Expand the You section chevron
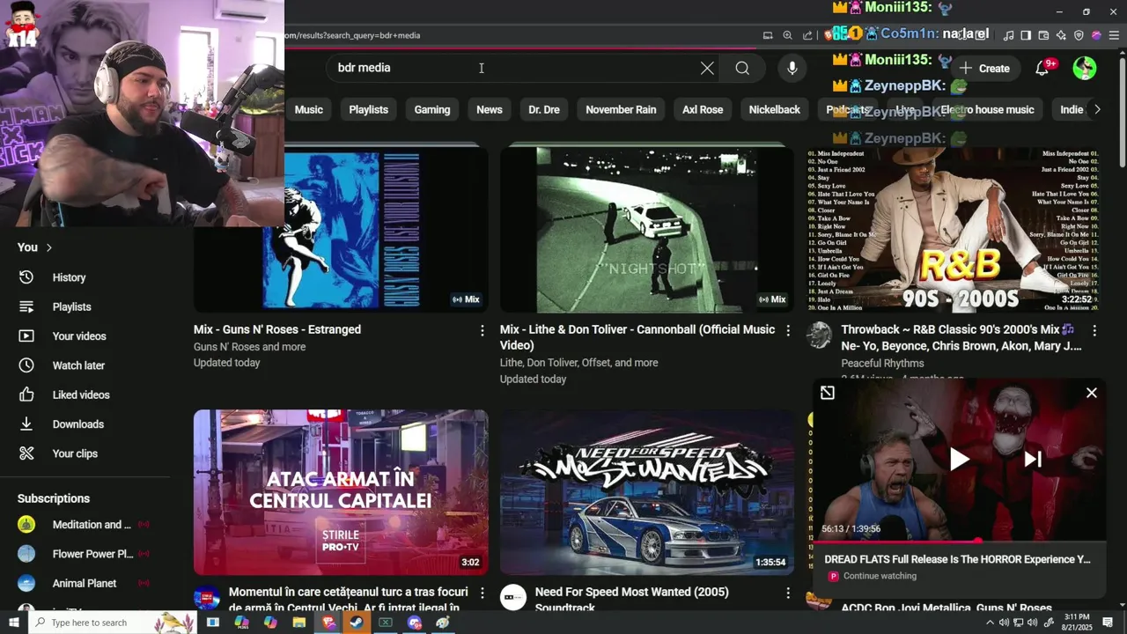 click(49, 247)
